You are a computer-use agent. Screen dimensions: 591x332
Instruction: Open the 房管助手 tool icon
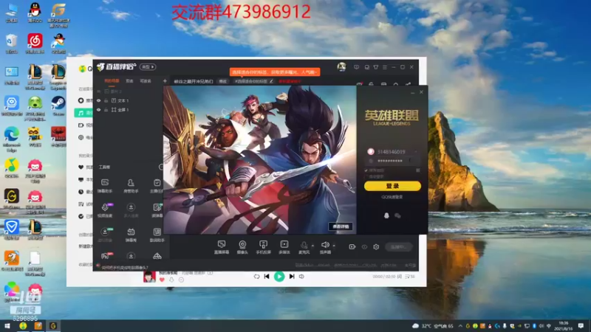(x=131, y=183)
